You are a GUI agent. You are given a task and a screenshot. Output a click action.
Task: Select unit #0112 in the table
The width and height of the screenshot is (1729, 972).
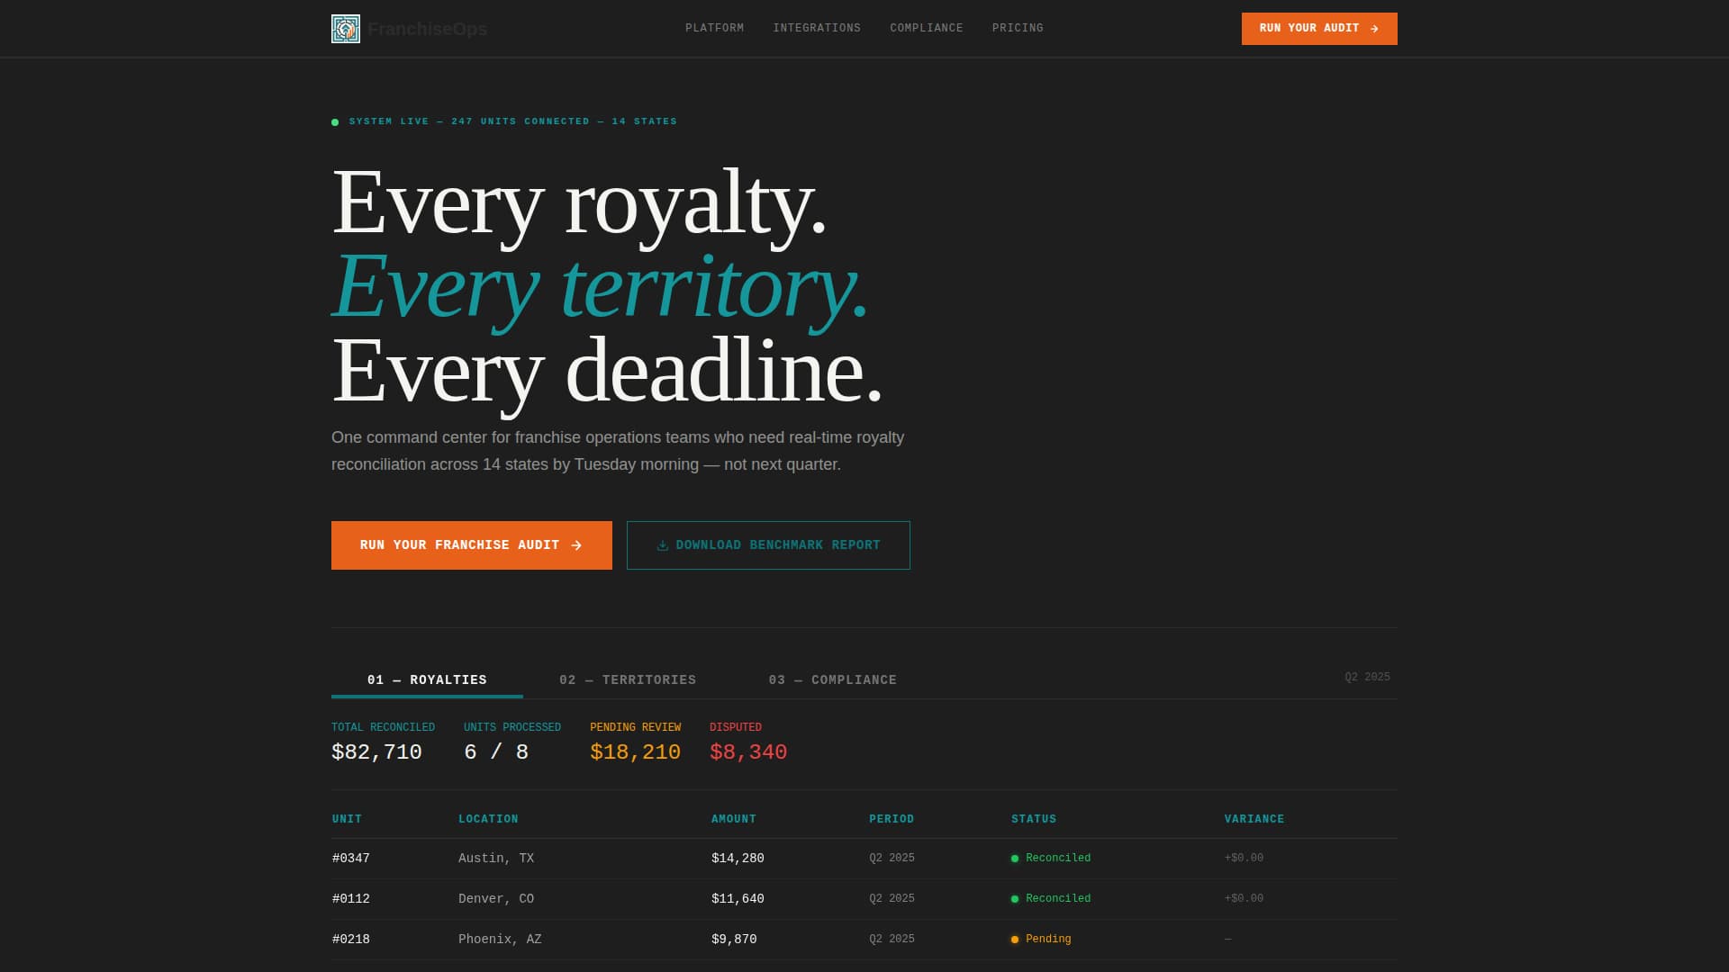351,899
